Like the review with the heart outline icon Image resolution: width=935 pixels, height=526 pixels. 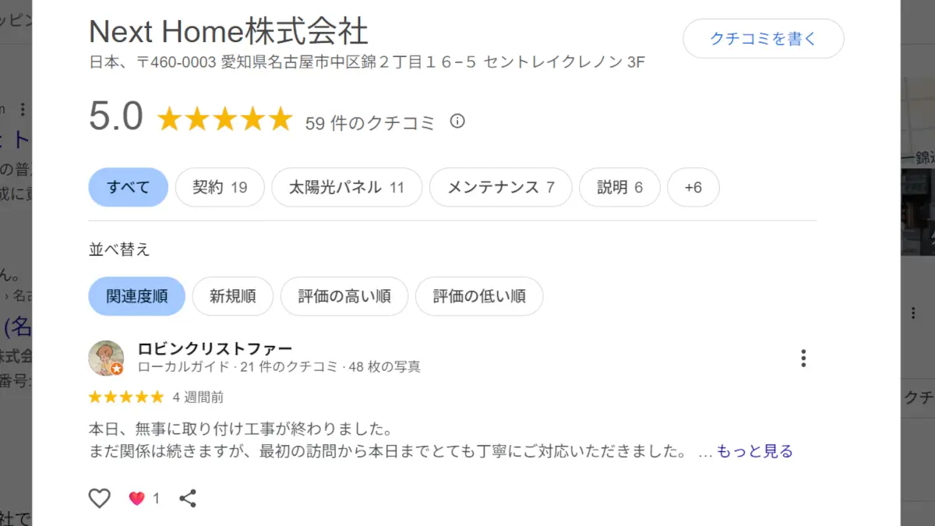tap(100, 498)
